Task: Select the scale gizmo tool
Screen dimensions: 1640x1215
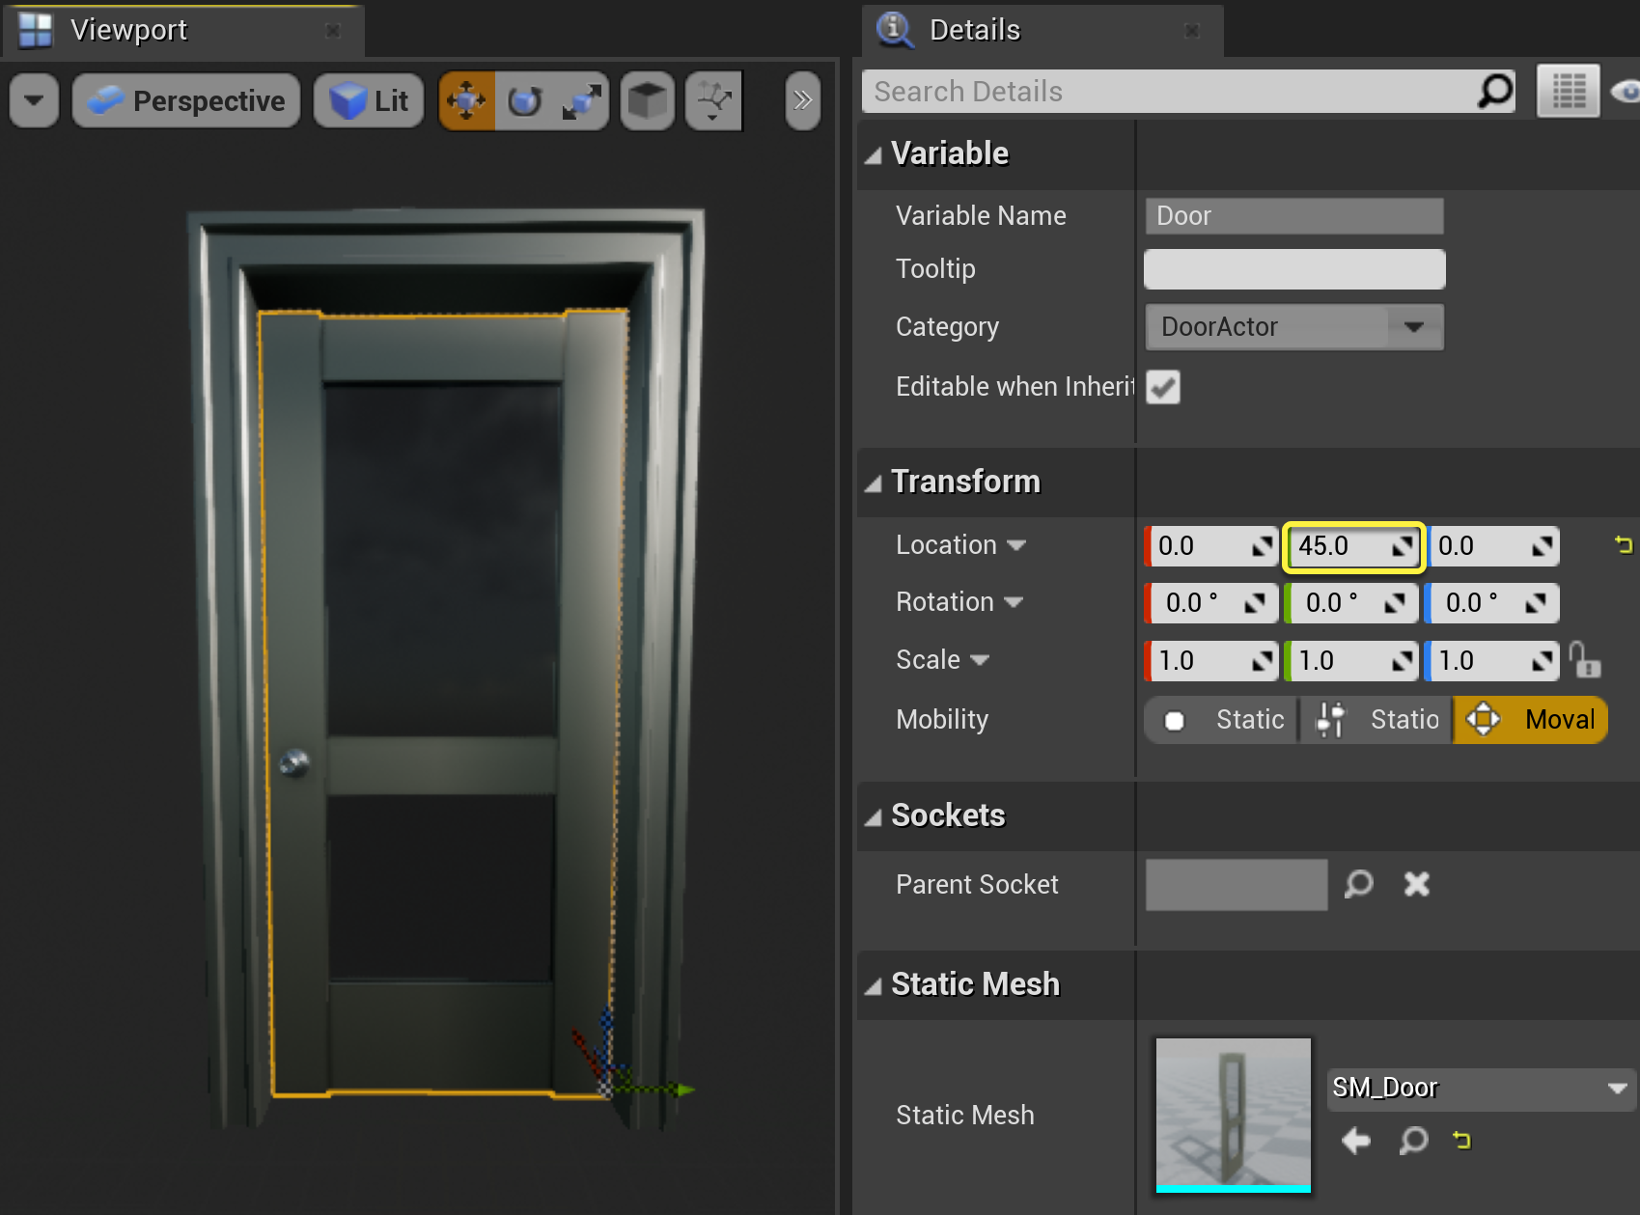Action: [x=581, y=100]
